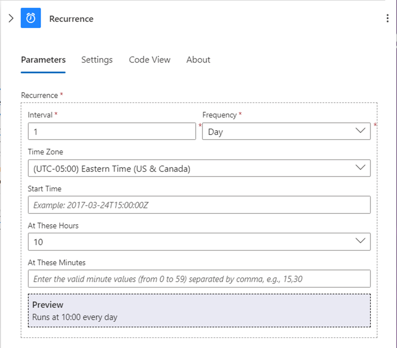Click the Start Time input field

point(199,205)
